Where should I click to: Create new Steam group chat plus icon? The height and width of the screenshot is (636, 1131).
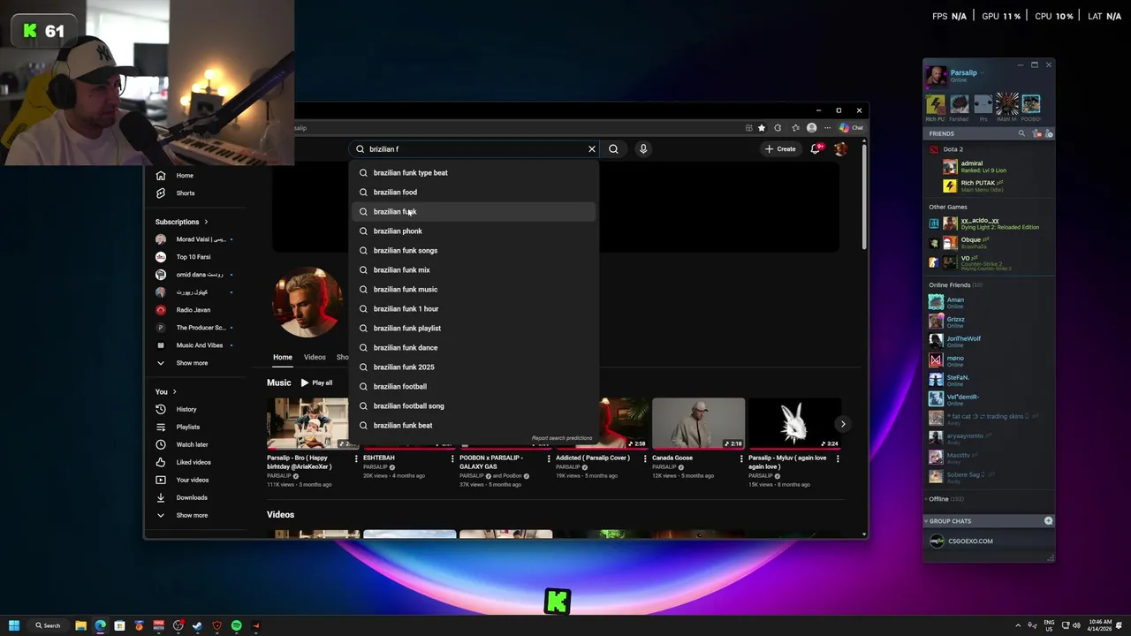coord(1049,521)
